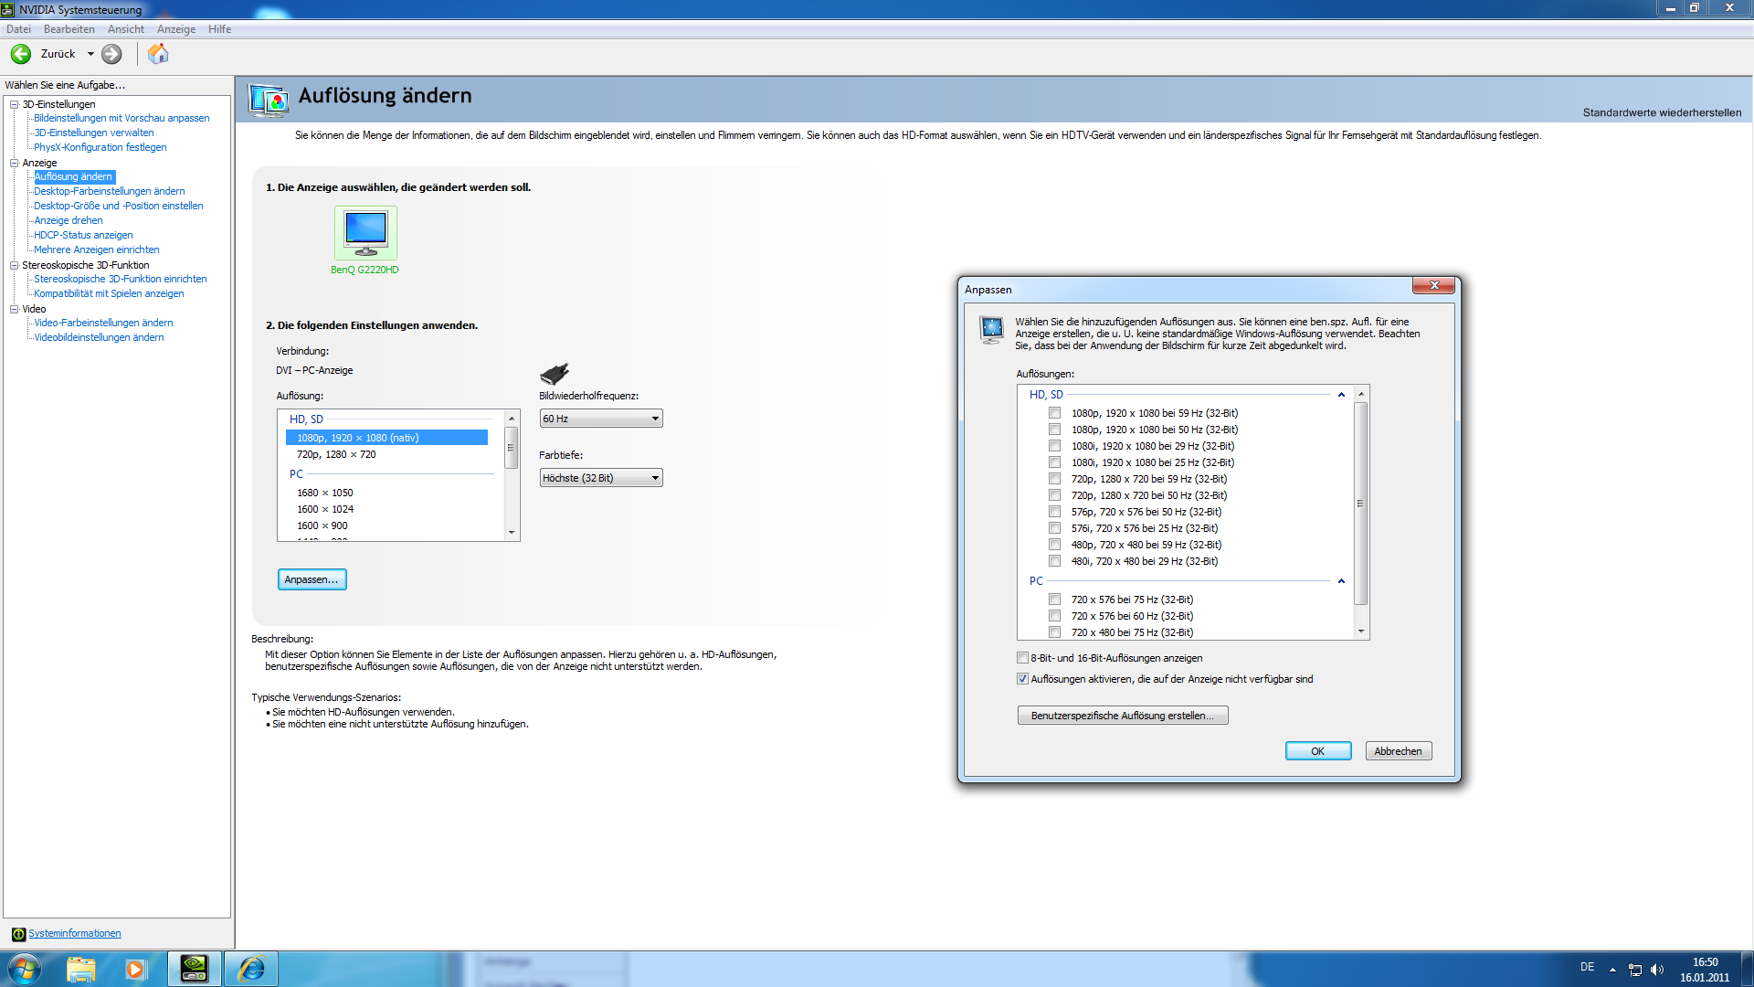Click the Home icon in toolbar
Image resolution: width=1754 pixels, height=987 pixels.
[158, 54]
